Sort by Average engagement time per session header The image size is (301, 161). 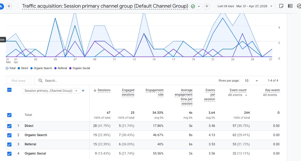pos(184,97)
